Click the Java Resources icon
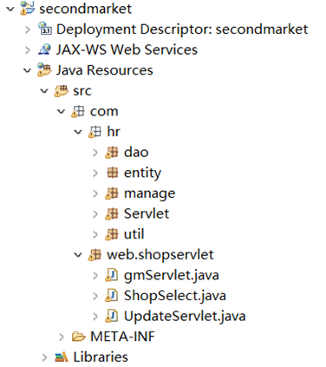The height and width of the screenshot is (367, 326). (44, 69)
